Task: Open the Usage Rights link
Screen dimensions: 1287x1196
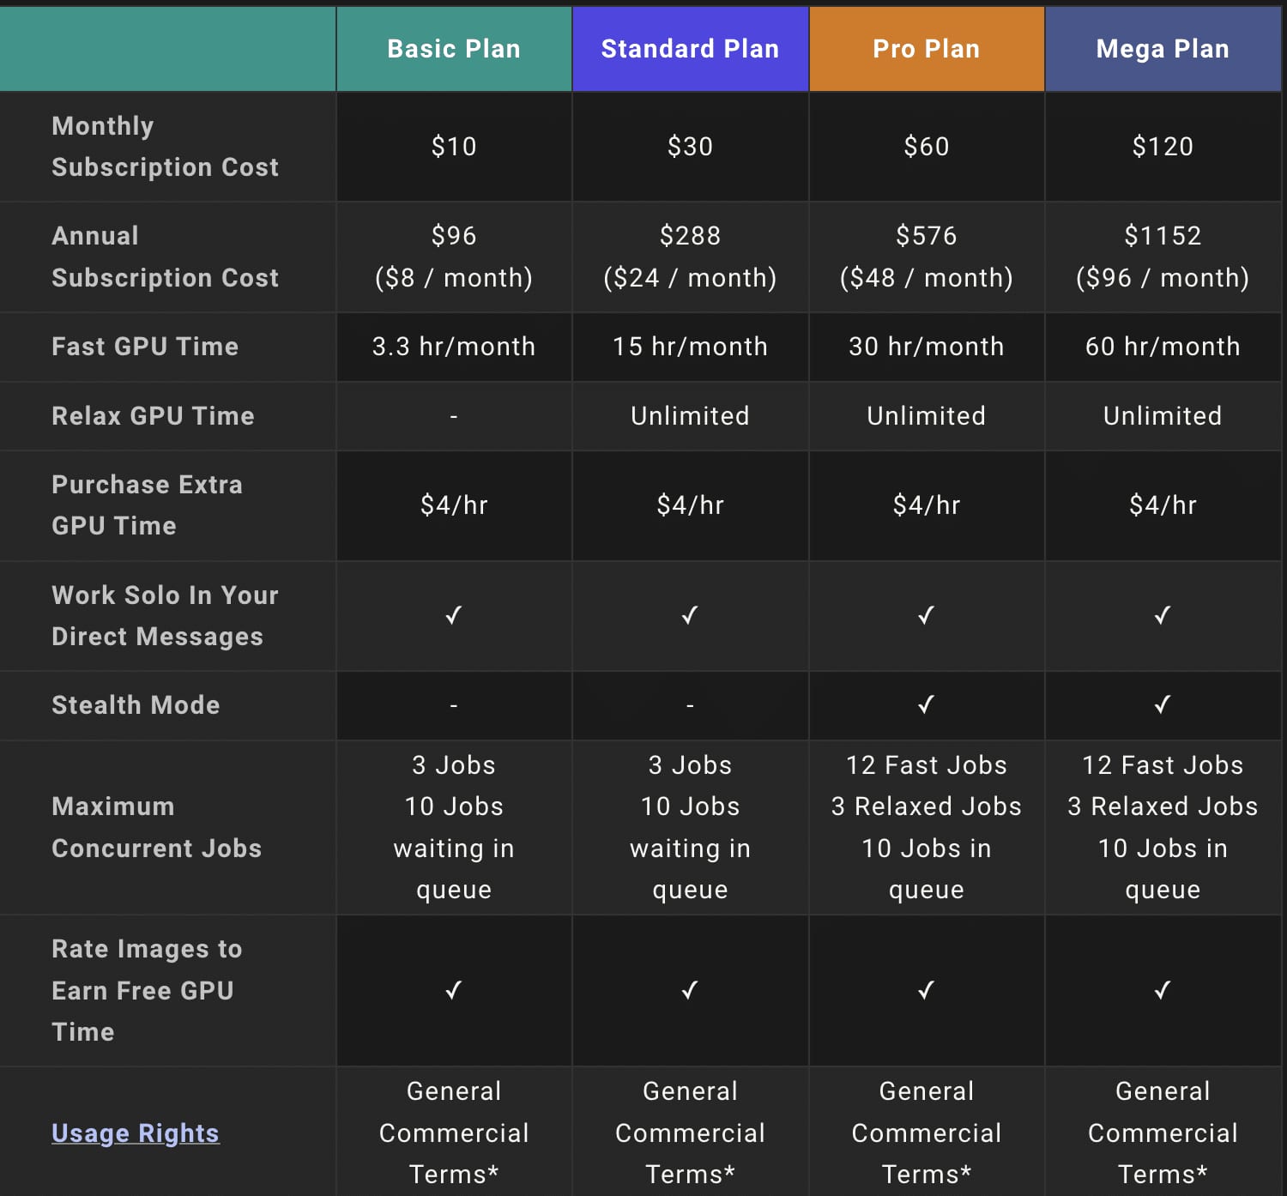Action: (136, 1133)
